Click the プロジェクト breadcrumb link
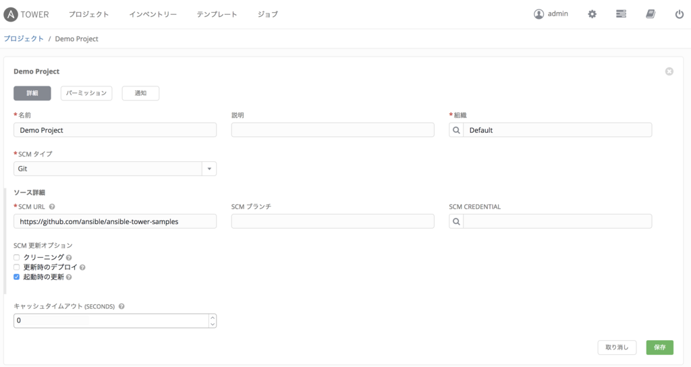Image resolution: width=691 pixels, height=367 pixels. click(x=24, y=38)
